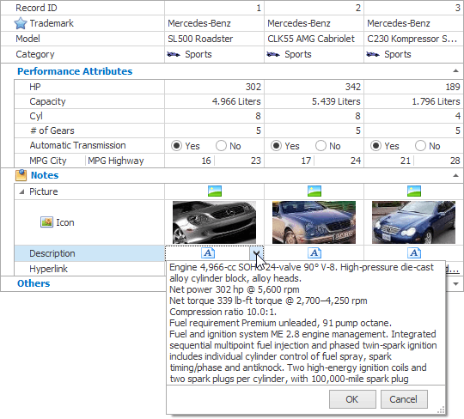The width and height of the screenshot is (464, 419).
Task: Select the Cyl row header
Action: [89, 116]
